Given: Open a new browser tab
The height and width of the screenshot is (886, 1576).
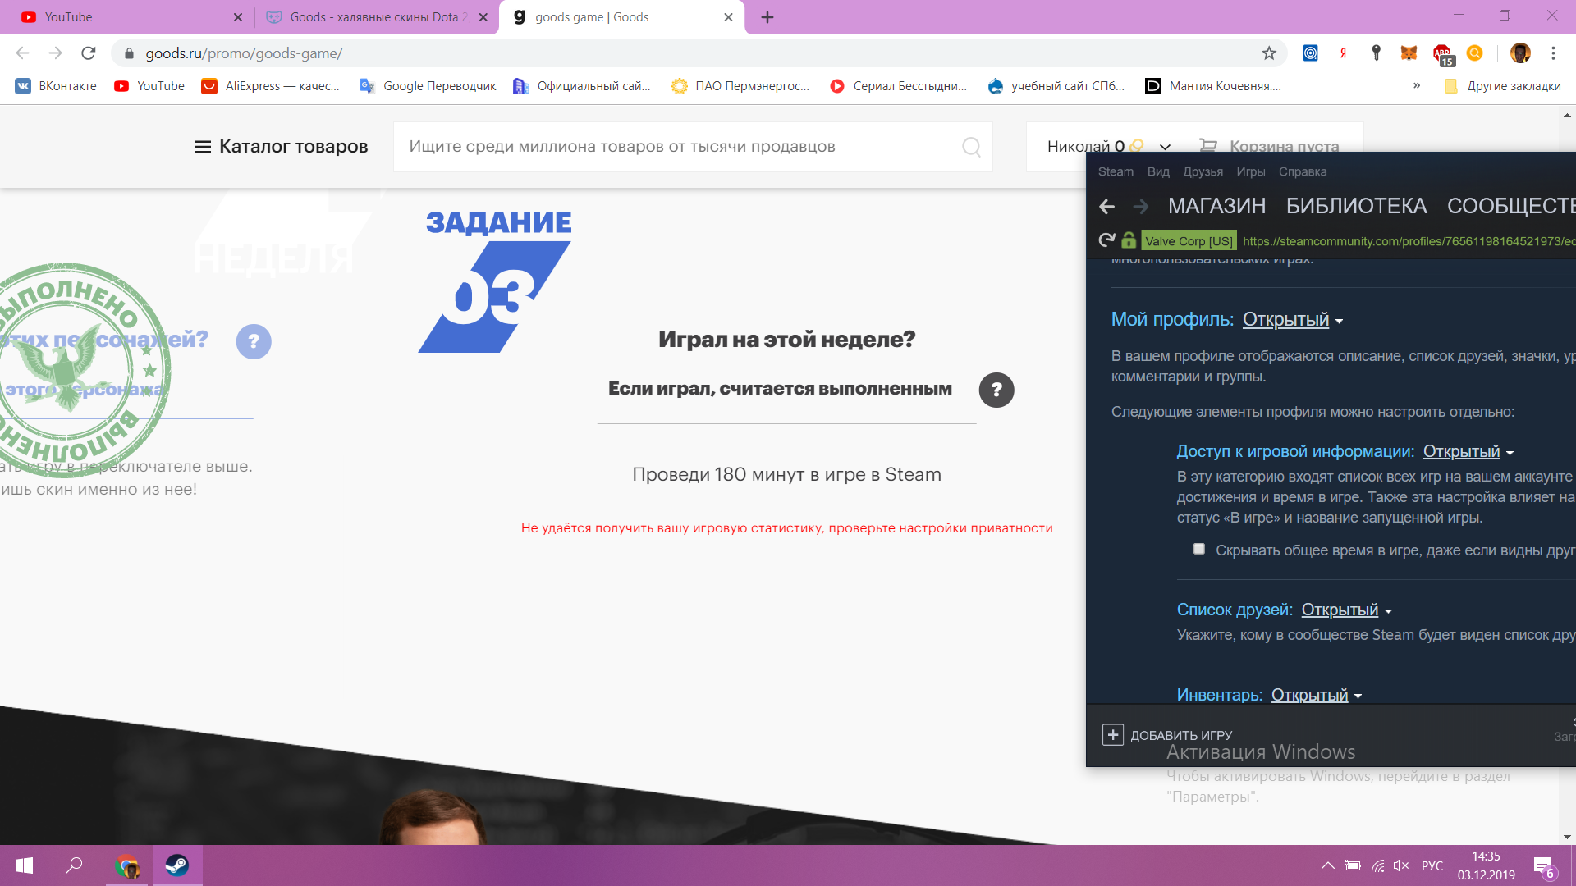Looking at the screenshot, I should pyautogui.click(x=767, y=17).
